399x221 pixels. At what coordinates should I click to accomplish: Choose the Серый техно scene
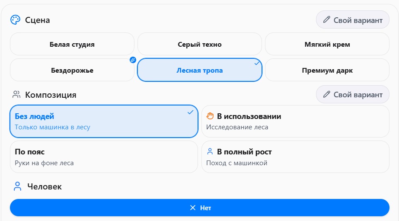199,44
